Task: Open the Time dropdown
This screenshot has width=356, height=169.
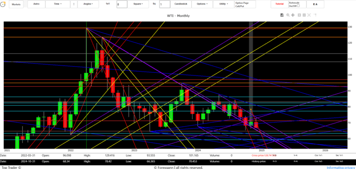Action: (x=58, y=4)
